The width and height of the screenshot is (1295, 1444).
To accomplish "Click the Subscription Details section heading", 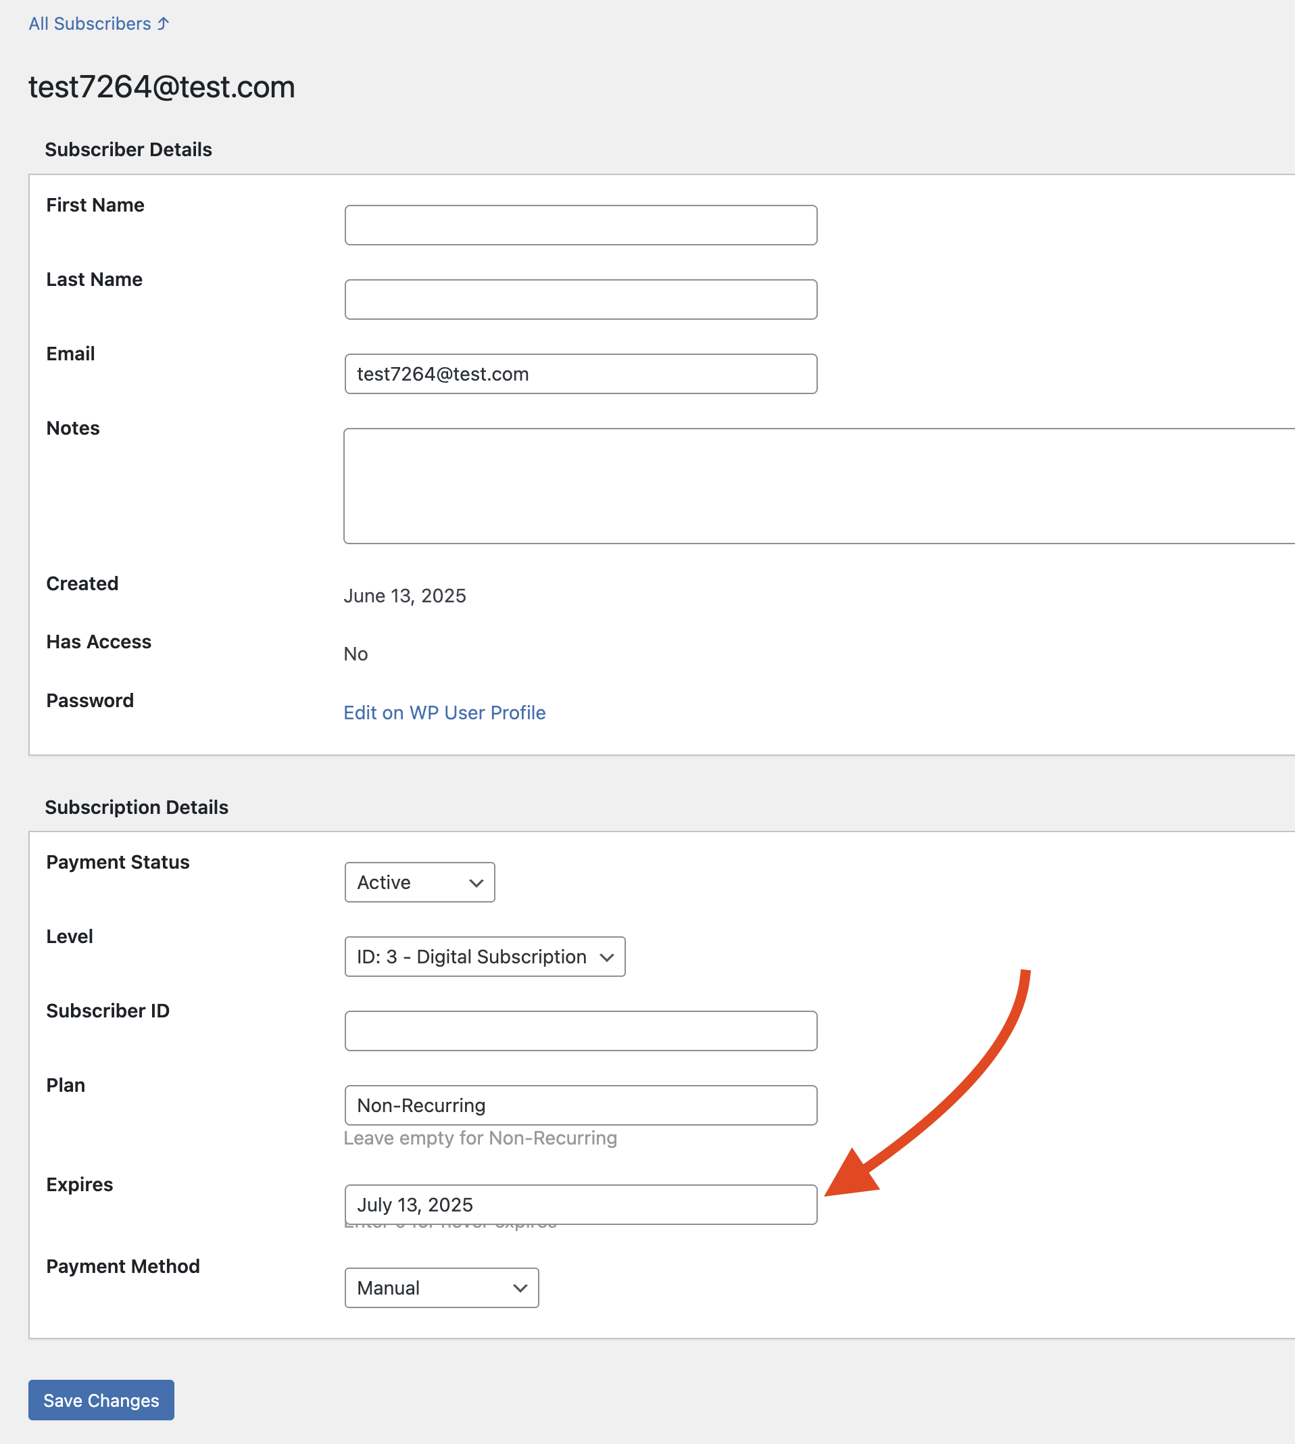I will tap(137, 807).
